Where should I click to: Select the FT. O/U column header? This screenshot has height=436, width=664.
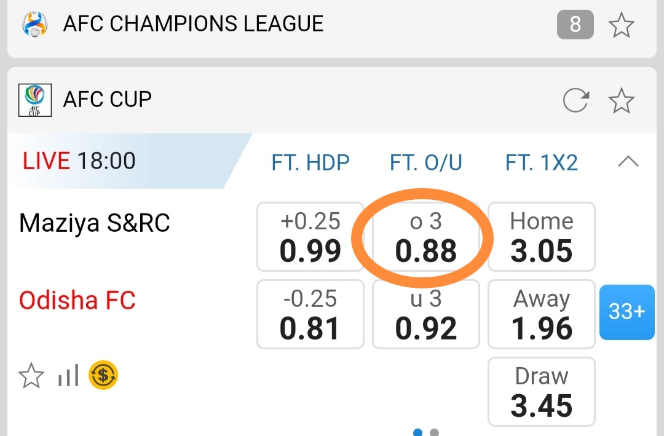[x=425, y=163]
